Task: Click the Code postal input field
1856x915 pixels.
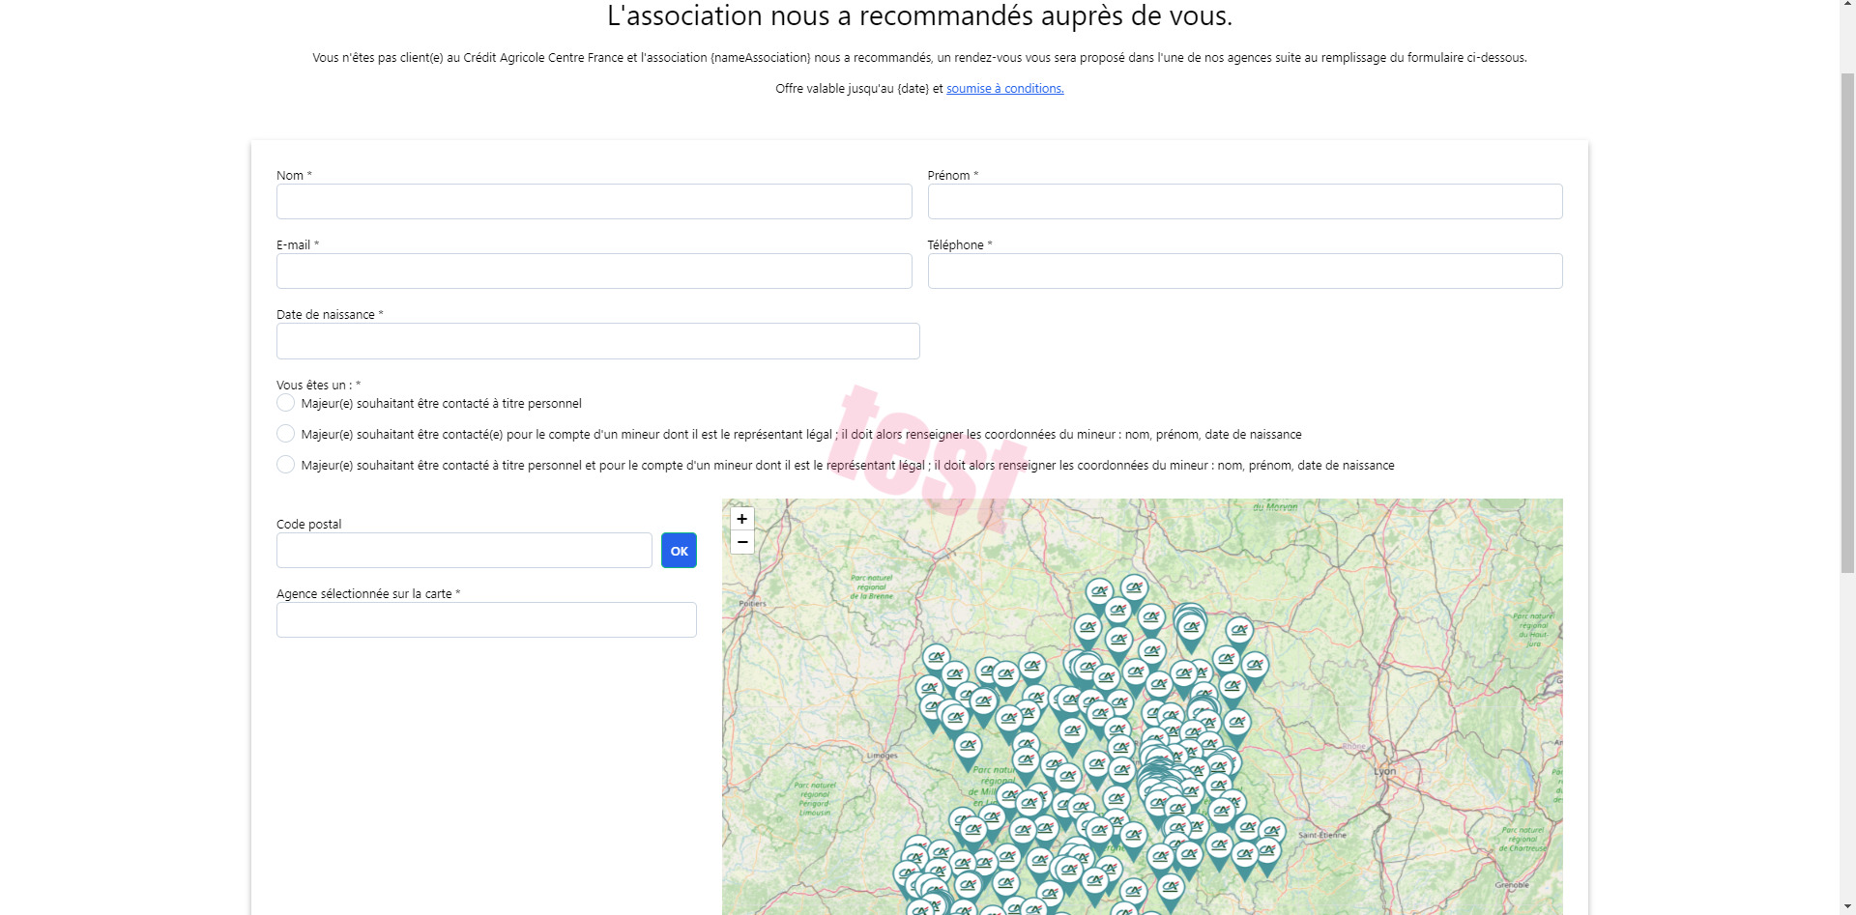Action: click(464, 550)
